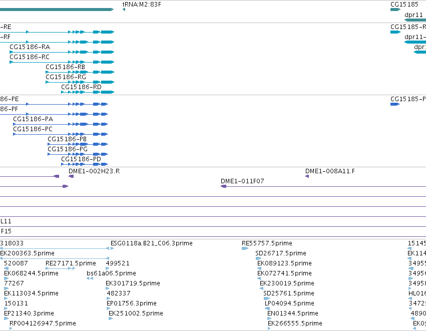Select EST RP004126947.5prime label
This screenshot has height=331, width=426.
click(x=43, y=323)
